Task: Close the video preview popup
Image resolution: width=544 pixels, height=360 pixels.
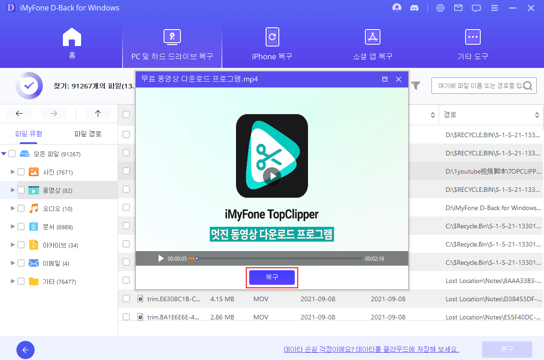Action: coord(399,79)
